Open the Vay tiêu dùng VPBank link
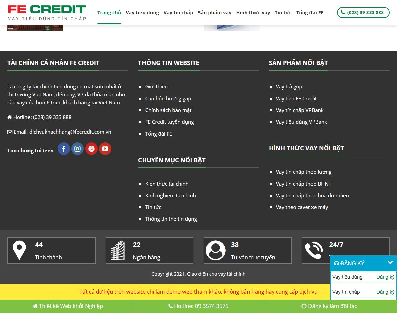Image resolution: width=397 pixels, height=313 pixels. pos(301,122)
